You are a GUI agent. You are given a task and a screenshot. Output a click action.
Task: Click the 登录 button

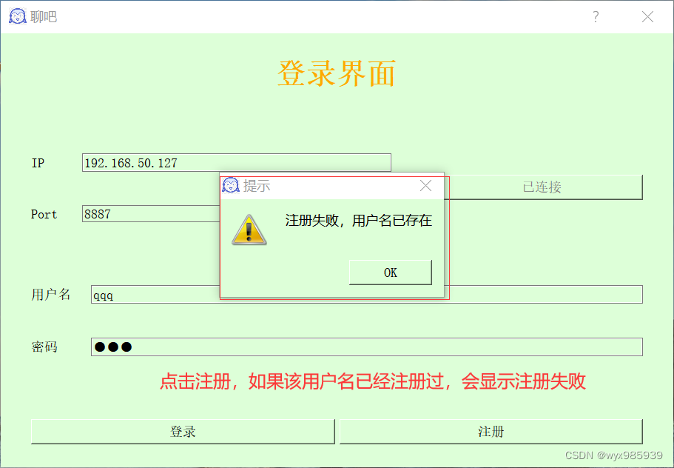click(x=183, y=432)
